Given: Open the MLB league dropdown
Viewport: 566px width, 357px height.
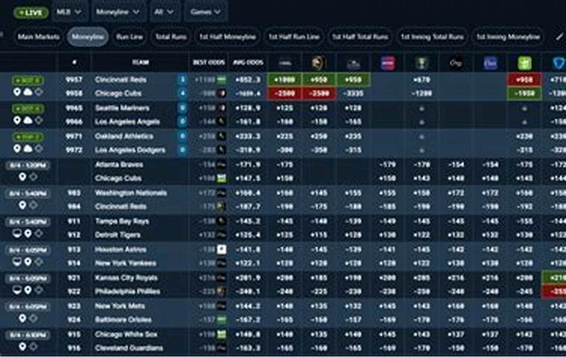Looking at the screenshot, I should tap(69, 12).
